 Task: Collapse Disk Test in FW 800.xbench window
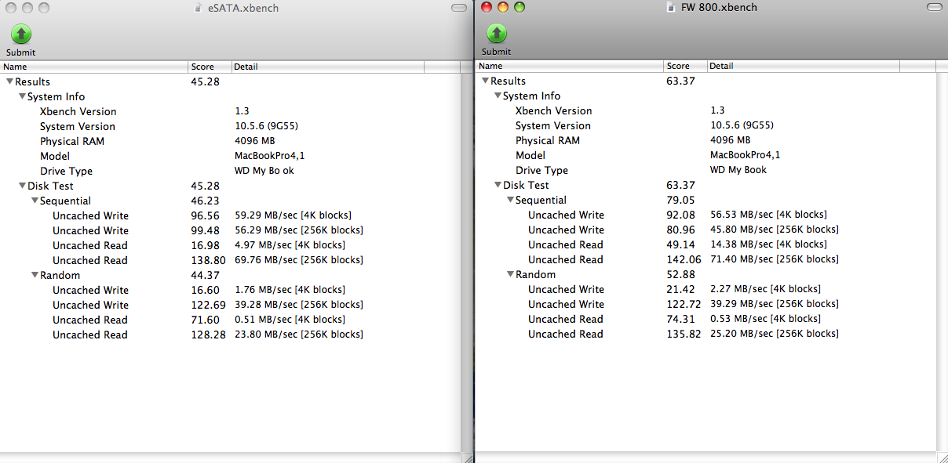498,185
